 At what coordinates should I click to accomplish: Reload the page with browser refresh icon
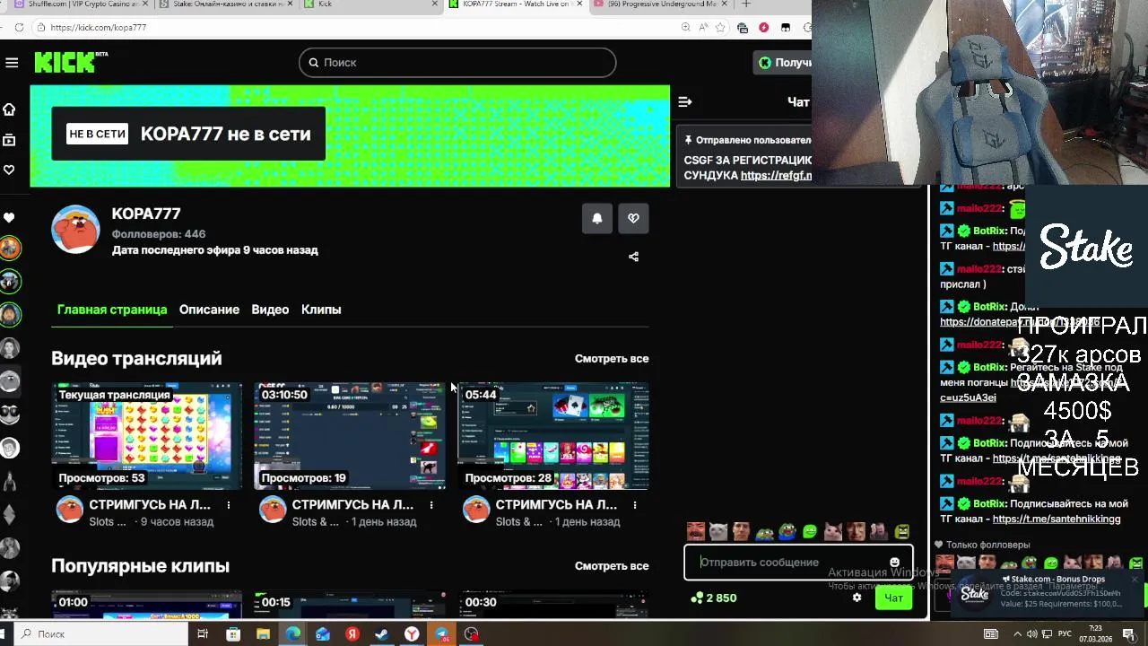coord(19,28)
